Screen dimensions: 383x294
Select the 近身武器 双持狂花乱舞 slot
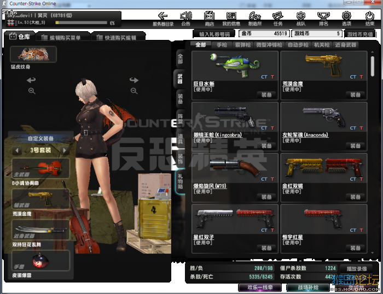click(x=41, y=230)
